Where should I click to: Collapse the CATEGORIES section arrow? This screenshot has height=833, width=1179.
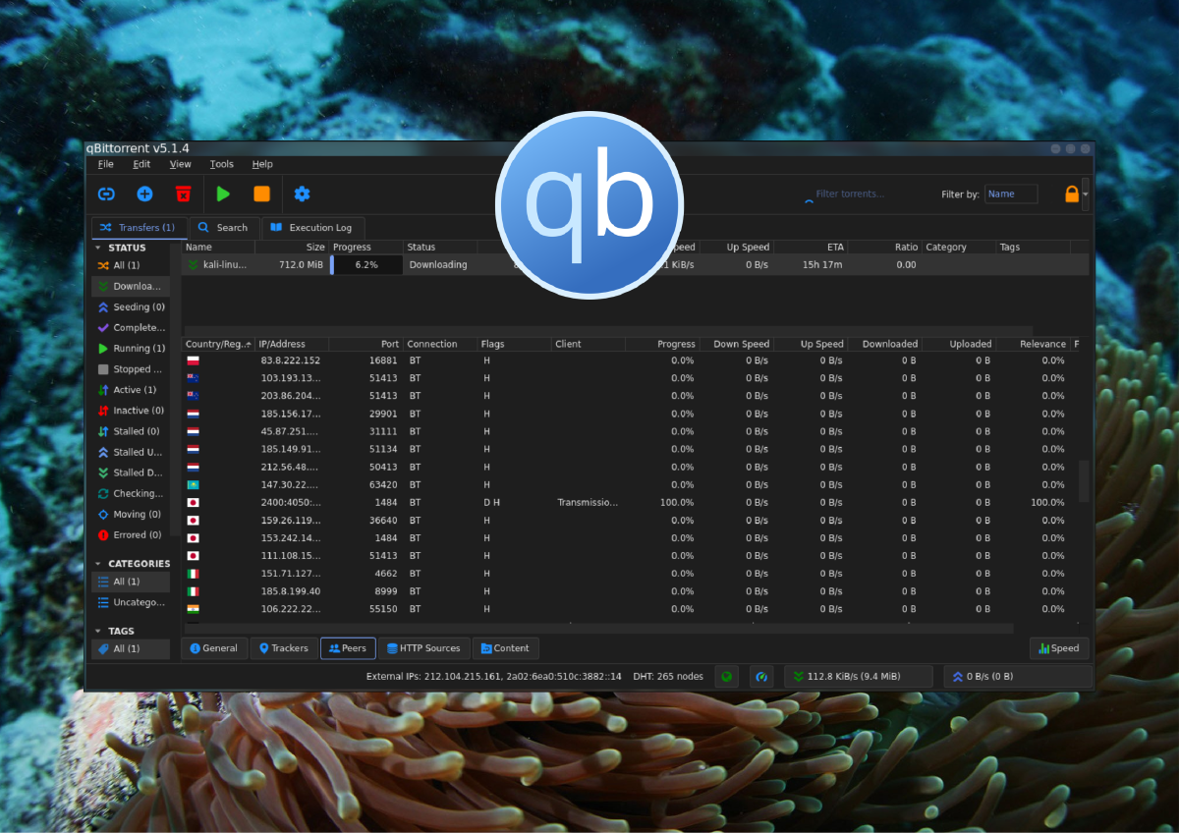tap(98, 564)
